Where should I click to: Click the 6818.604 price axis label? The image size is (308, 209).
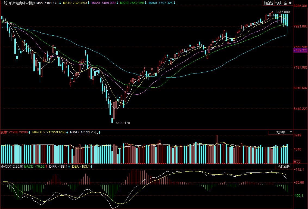(301, 88)
